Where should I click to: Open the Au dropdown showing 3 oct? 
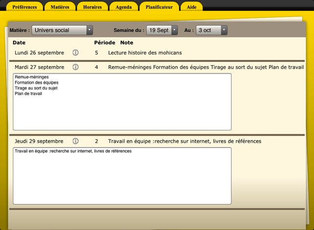[211, 30]
